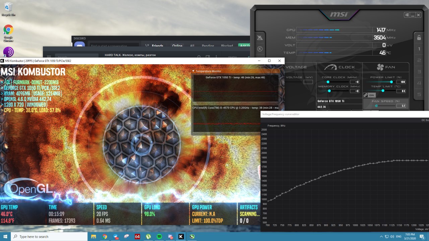Open uTorrent from taskbar

click(148, 236)
